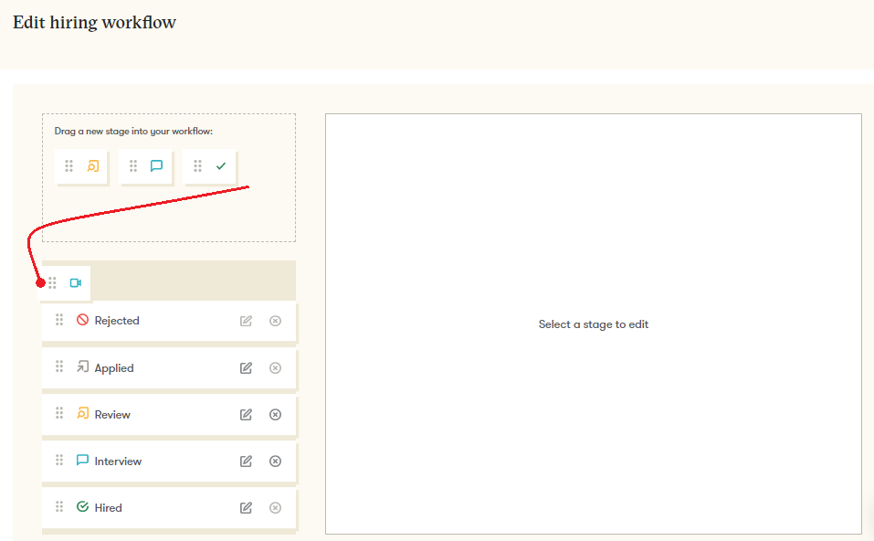Image resolution: width=874 pixels, height=541 pixels.
Task: Edit the Rejected stage
Action: click(x=246, y=321)
